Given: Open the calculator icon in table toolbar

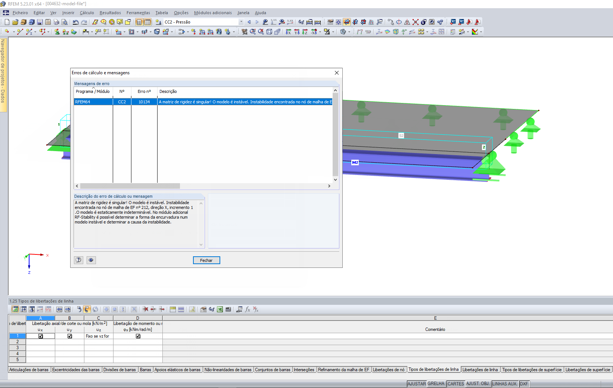Looking at the screenshot, I should click(x=228, y=309).
